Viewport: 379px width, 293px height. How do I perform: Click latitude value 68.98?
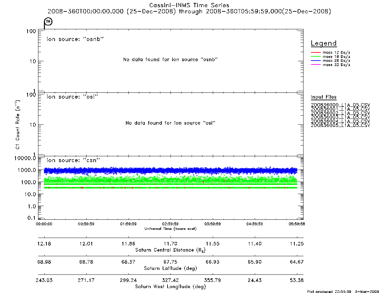[44, 262]
